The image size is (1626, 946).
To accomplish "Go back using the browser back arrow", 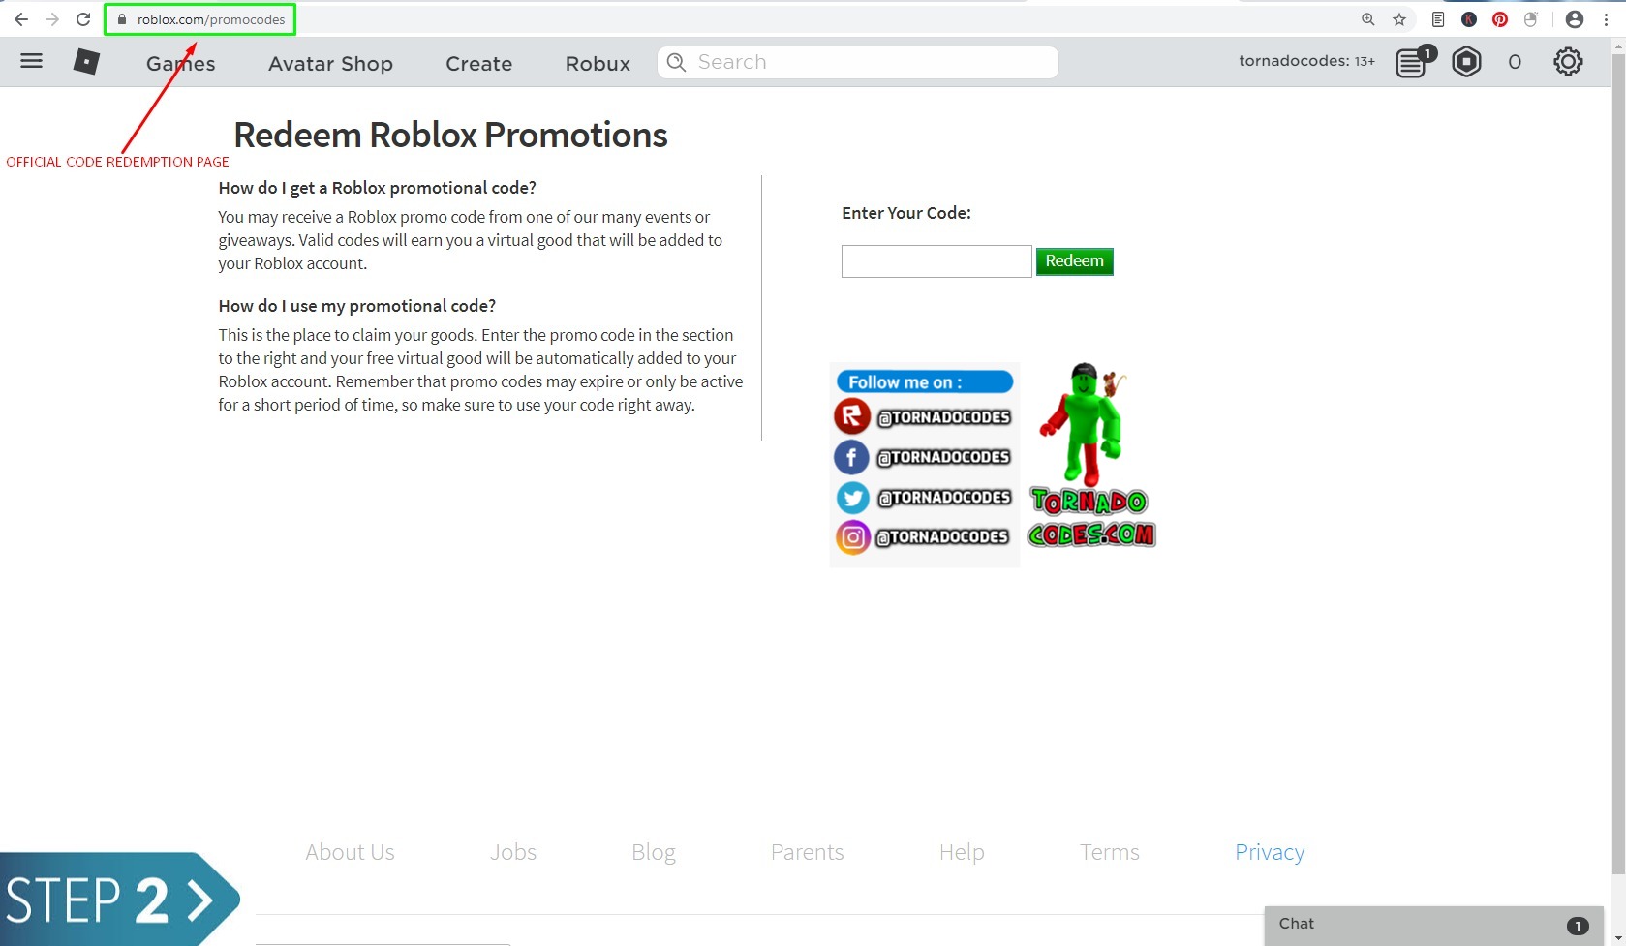I will click(21, 19).
